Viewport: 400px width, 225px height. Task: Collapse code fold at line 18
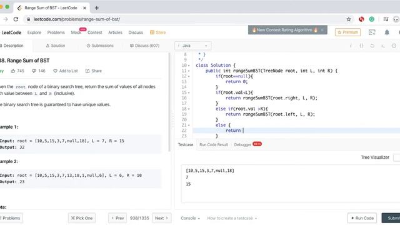click(189, 109)
